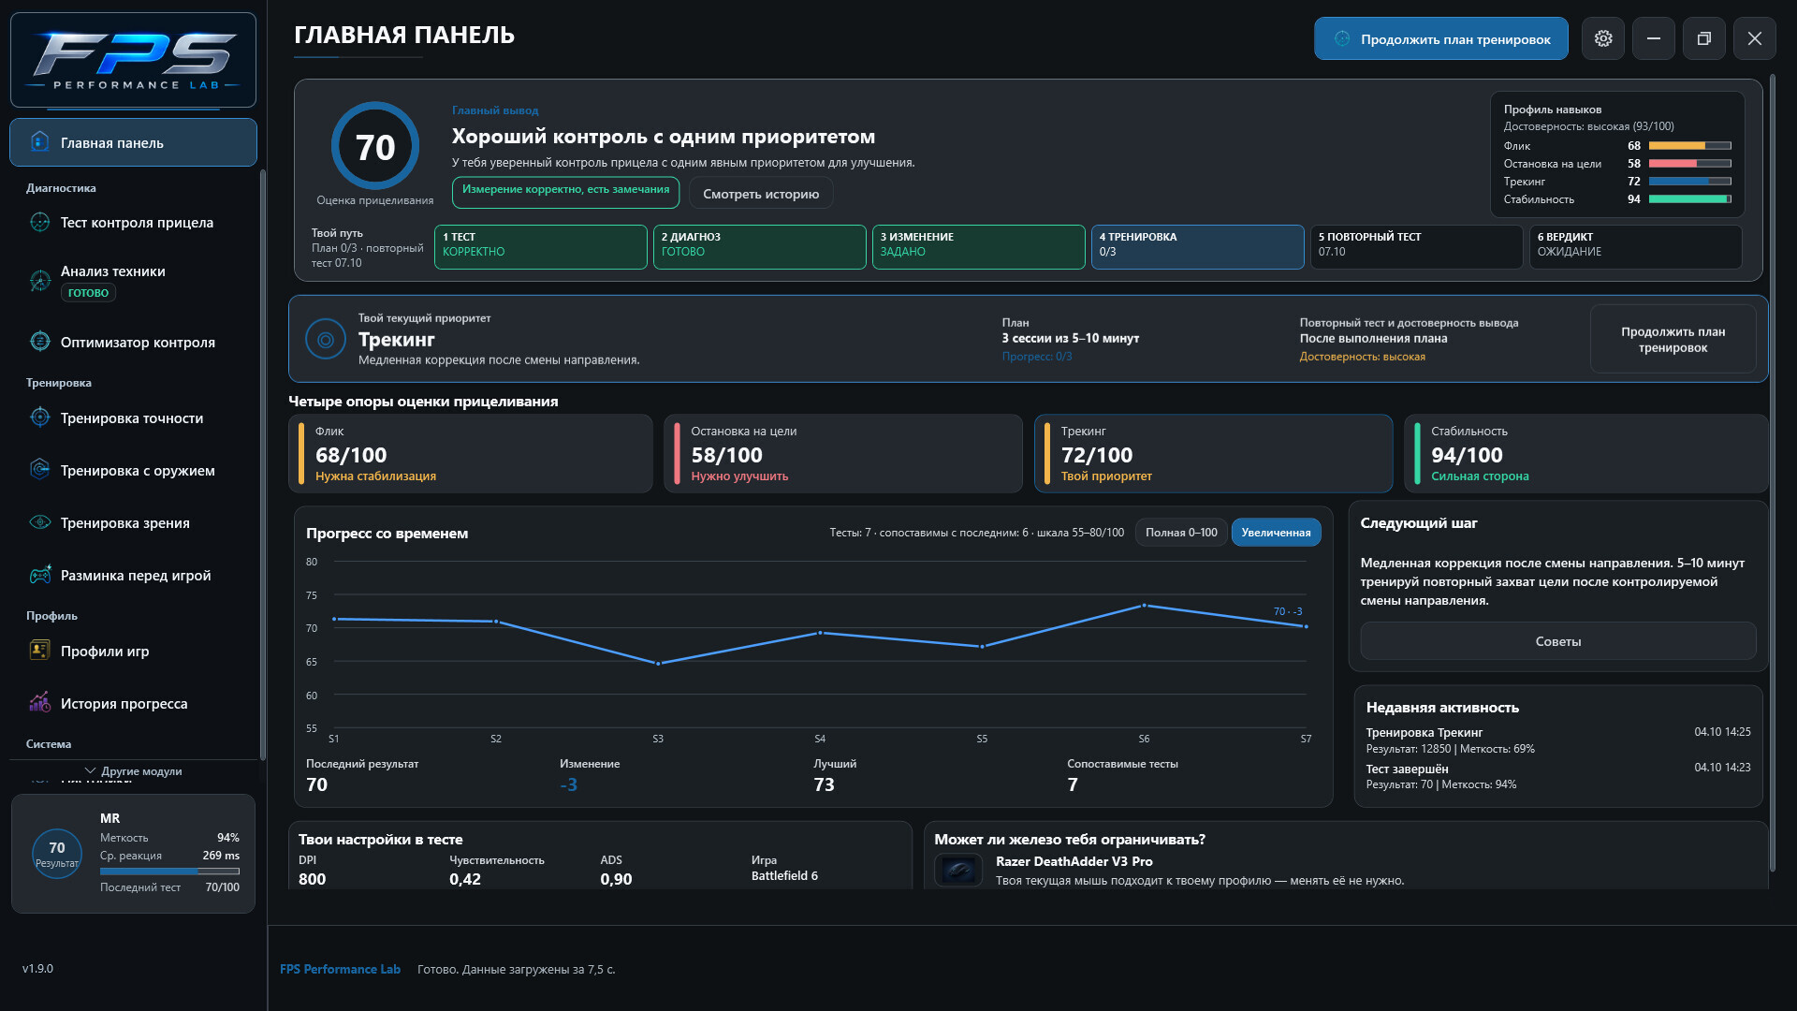The image size is (1797, 1011).
Task: Open step 1 ТЕСТ КОРРЕКТНО
Action: click(x=540, y=247)
